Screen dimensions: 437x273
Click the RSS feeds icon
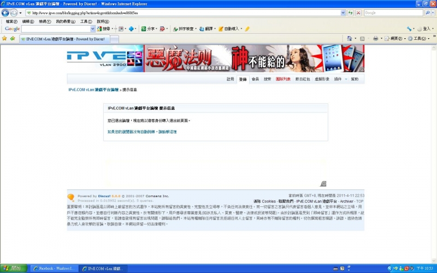click(x=362, y=39)
